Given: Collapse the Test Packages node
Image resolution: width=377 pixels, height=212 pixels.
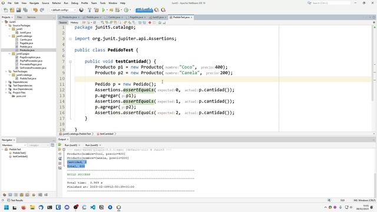Looking at the screenshot, I should [6, 71].
